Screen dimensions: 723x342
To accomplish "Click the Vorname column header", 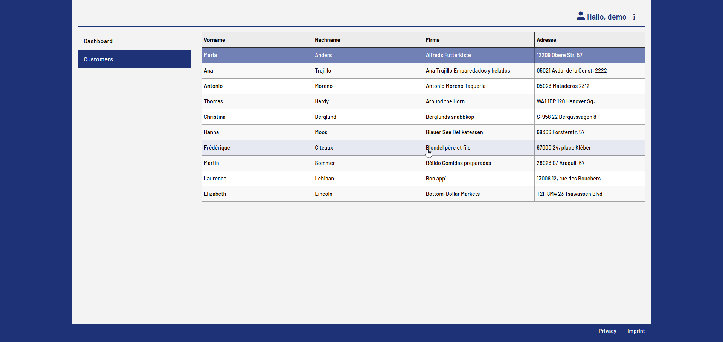I will (214, 40).
